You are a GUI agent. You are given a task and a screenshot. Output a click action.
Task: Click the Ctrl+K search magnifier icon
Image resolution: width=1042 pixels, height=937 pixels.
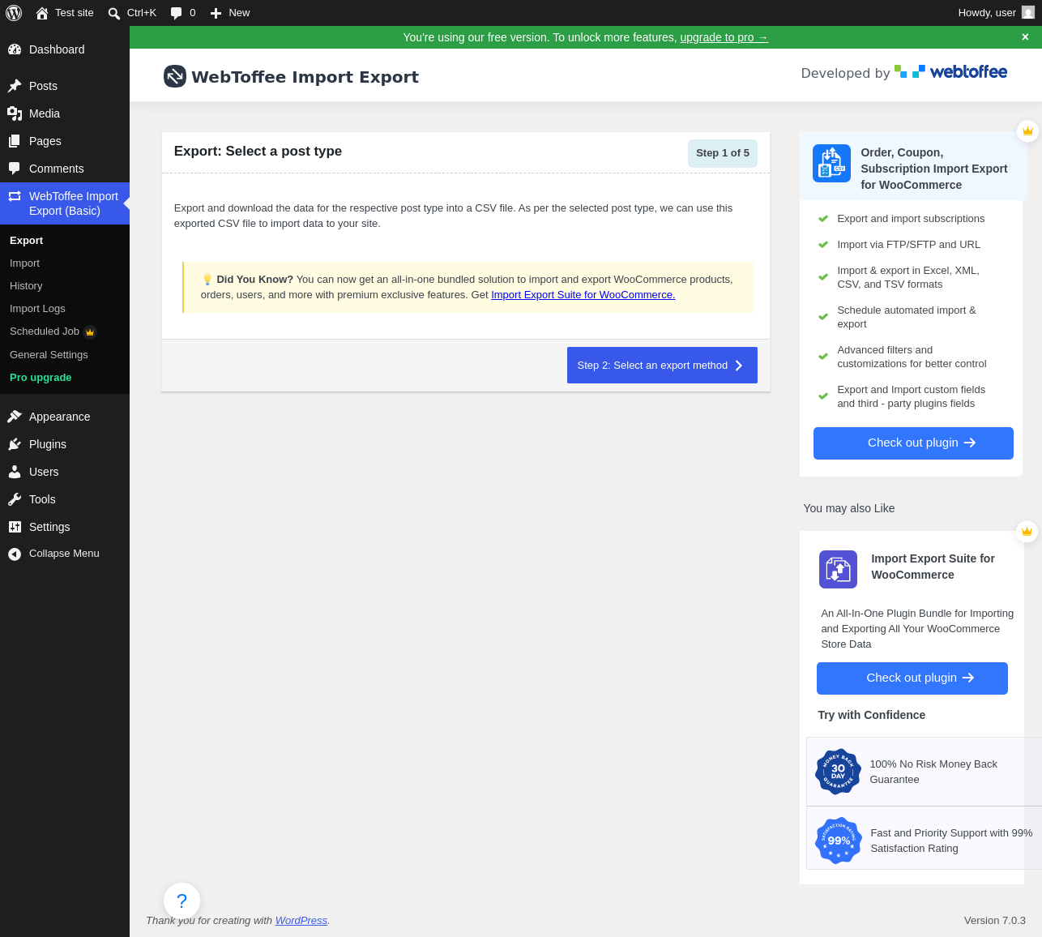click(114, 13)
